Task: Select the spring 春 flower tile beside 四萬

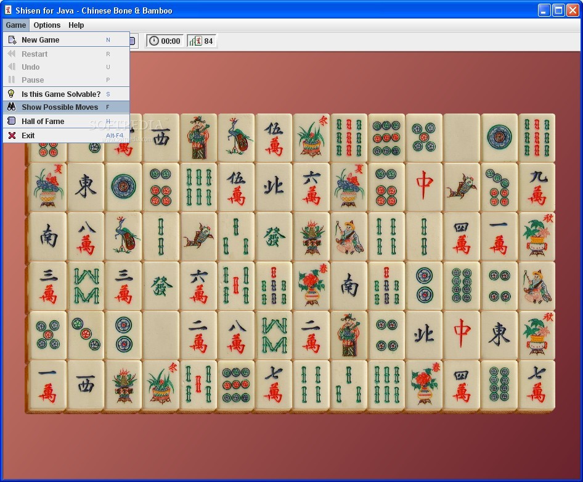Action: click(424, 385)
